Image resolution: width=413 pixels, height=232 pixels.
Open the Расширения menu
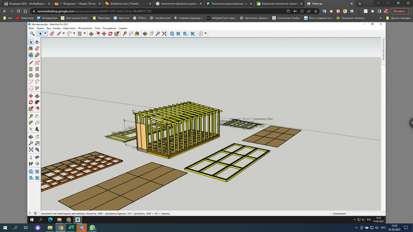[x=109, y=28]
